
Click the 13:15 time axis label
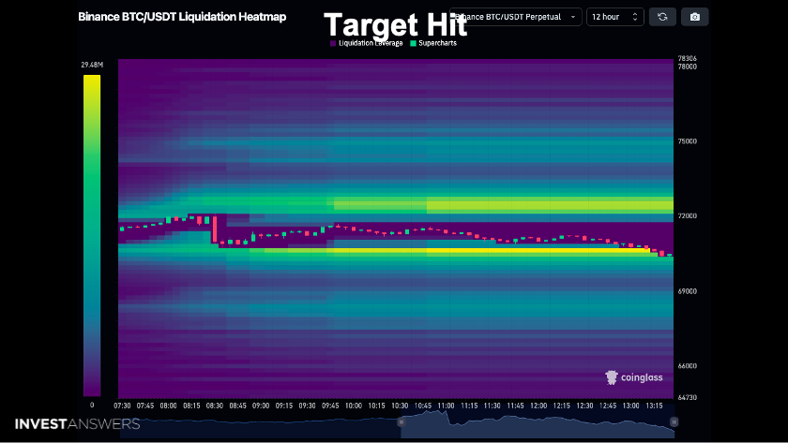(x=654, y=406)
